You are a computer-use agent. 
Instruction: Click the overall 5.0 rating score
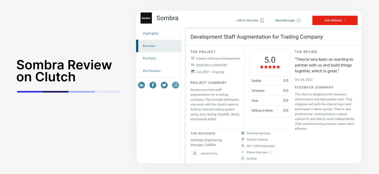[x=270, y=60]
